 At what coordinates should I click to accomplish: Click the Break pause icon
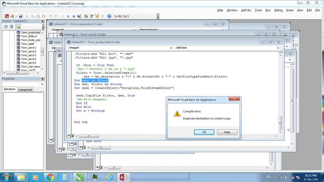tap(68, 16)
